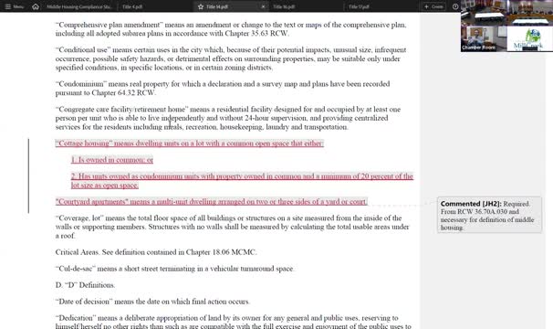Click the Create button

[x=433, y=6]
